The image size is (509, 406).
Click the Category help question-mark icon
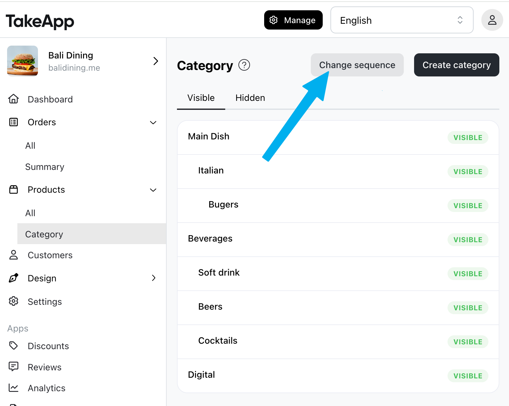point(244,65)
